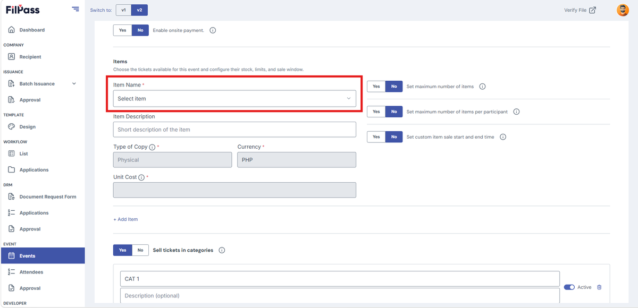Delete the CAT 1 category with trash icon

tap(599, 287)
